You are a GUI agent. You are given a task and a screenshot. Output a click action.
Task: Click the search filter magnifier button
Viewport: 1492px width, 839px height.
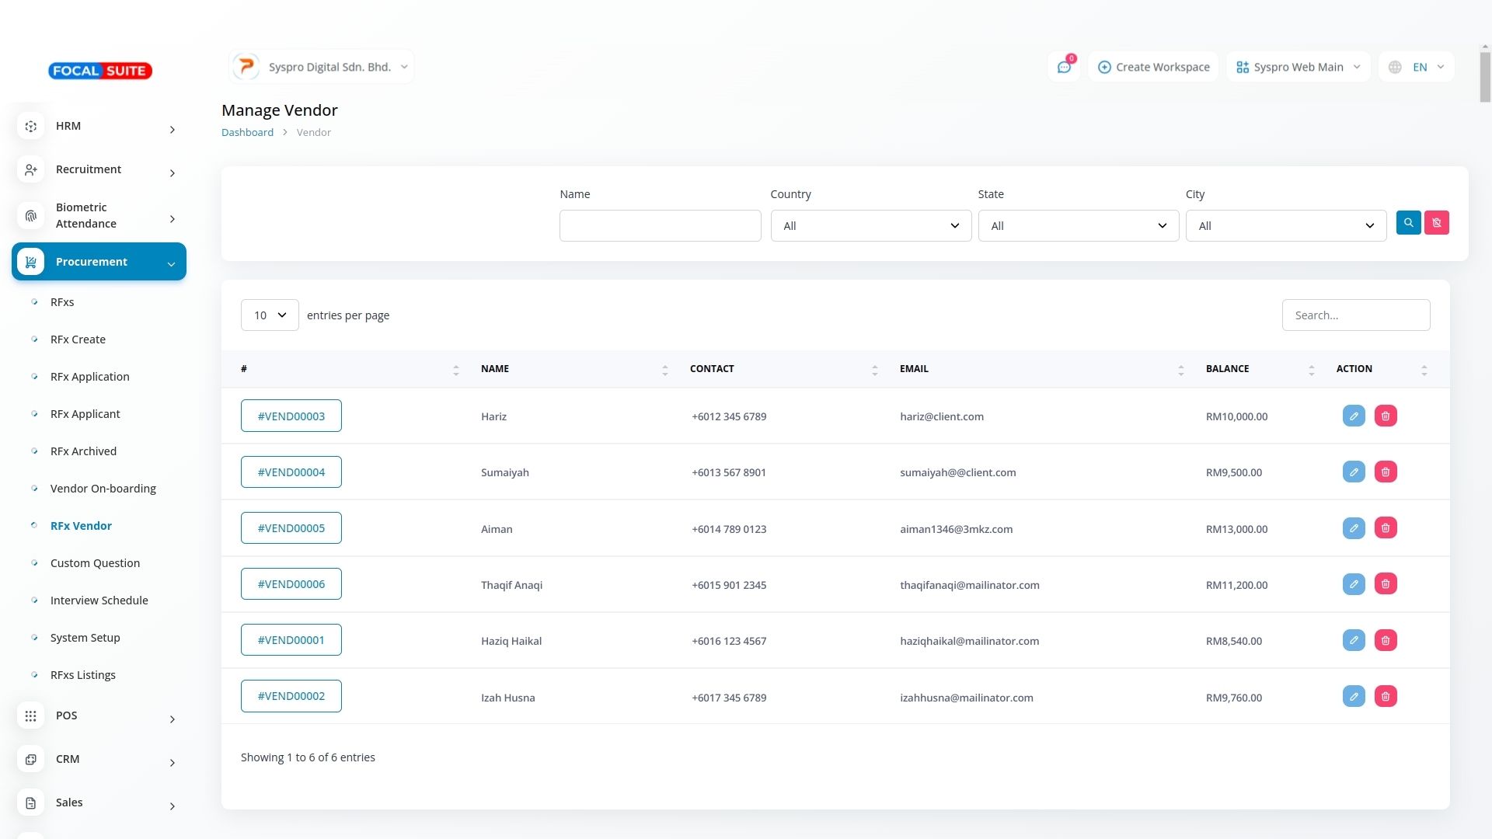tap(1408, 223)
